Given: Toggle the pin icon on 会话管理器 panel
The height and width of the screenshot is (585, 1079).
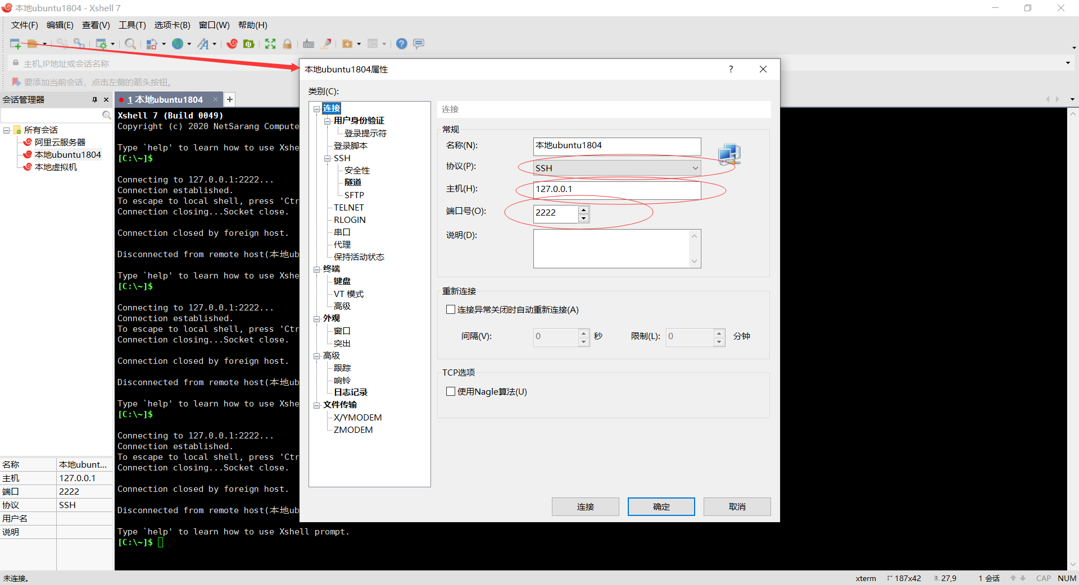Looking at the screenshot, I should click(96, 99).
